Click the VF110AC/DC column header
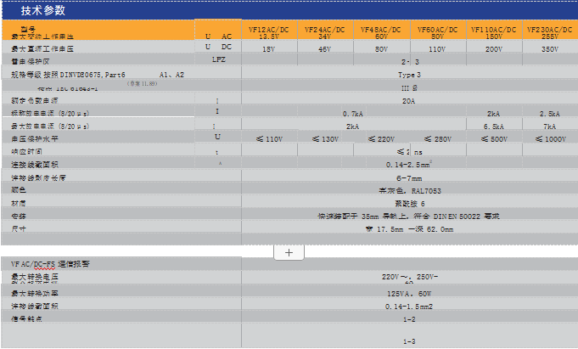The image size is (578, 349). [493, 32]
